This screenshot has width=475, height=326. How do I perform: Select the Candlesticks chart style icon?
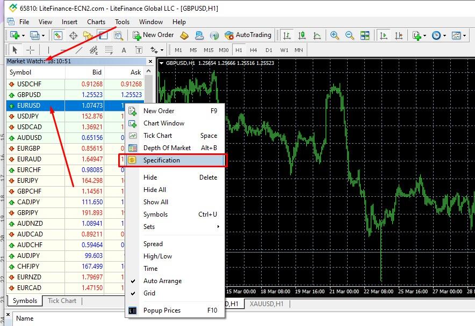point(302,35)
